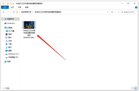Open the 3D 对象 folder
Image resolution: width=139 pixels, height=91 pixels.
point(10,31)
